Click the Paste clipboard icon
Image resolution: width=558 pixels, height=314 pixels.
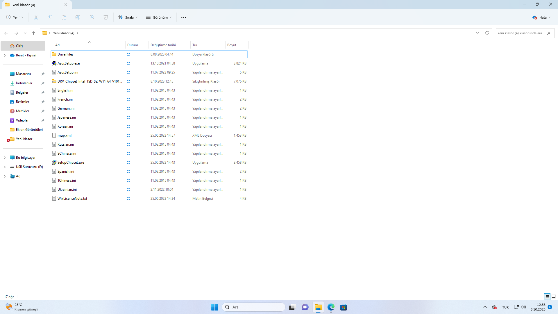64,17
